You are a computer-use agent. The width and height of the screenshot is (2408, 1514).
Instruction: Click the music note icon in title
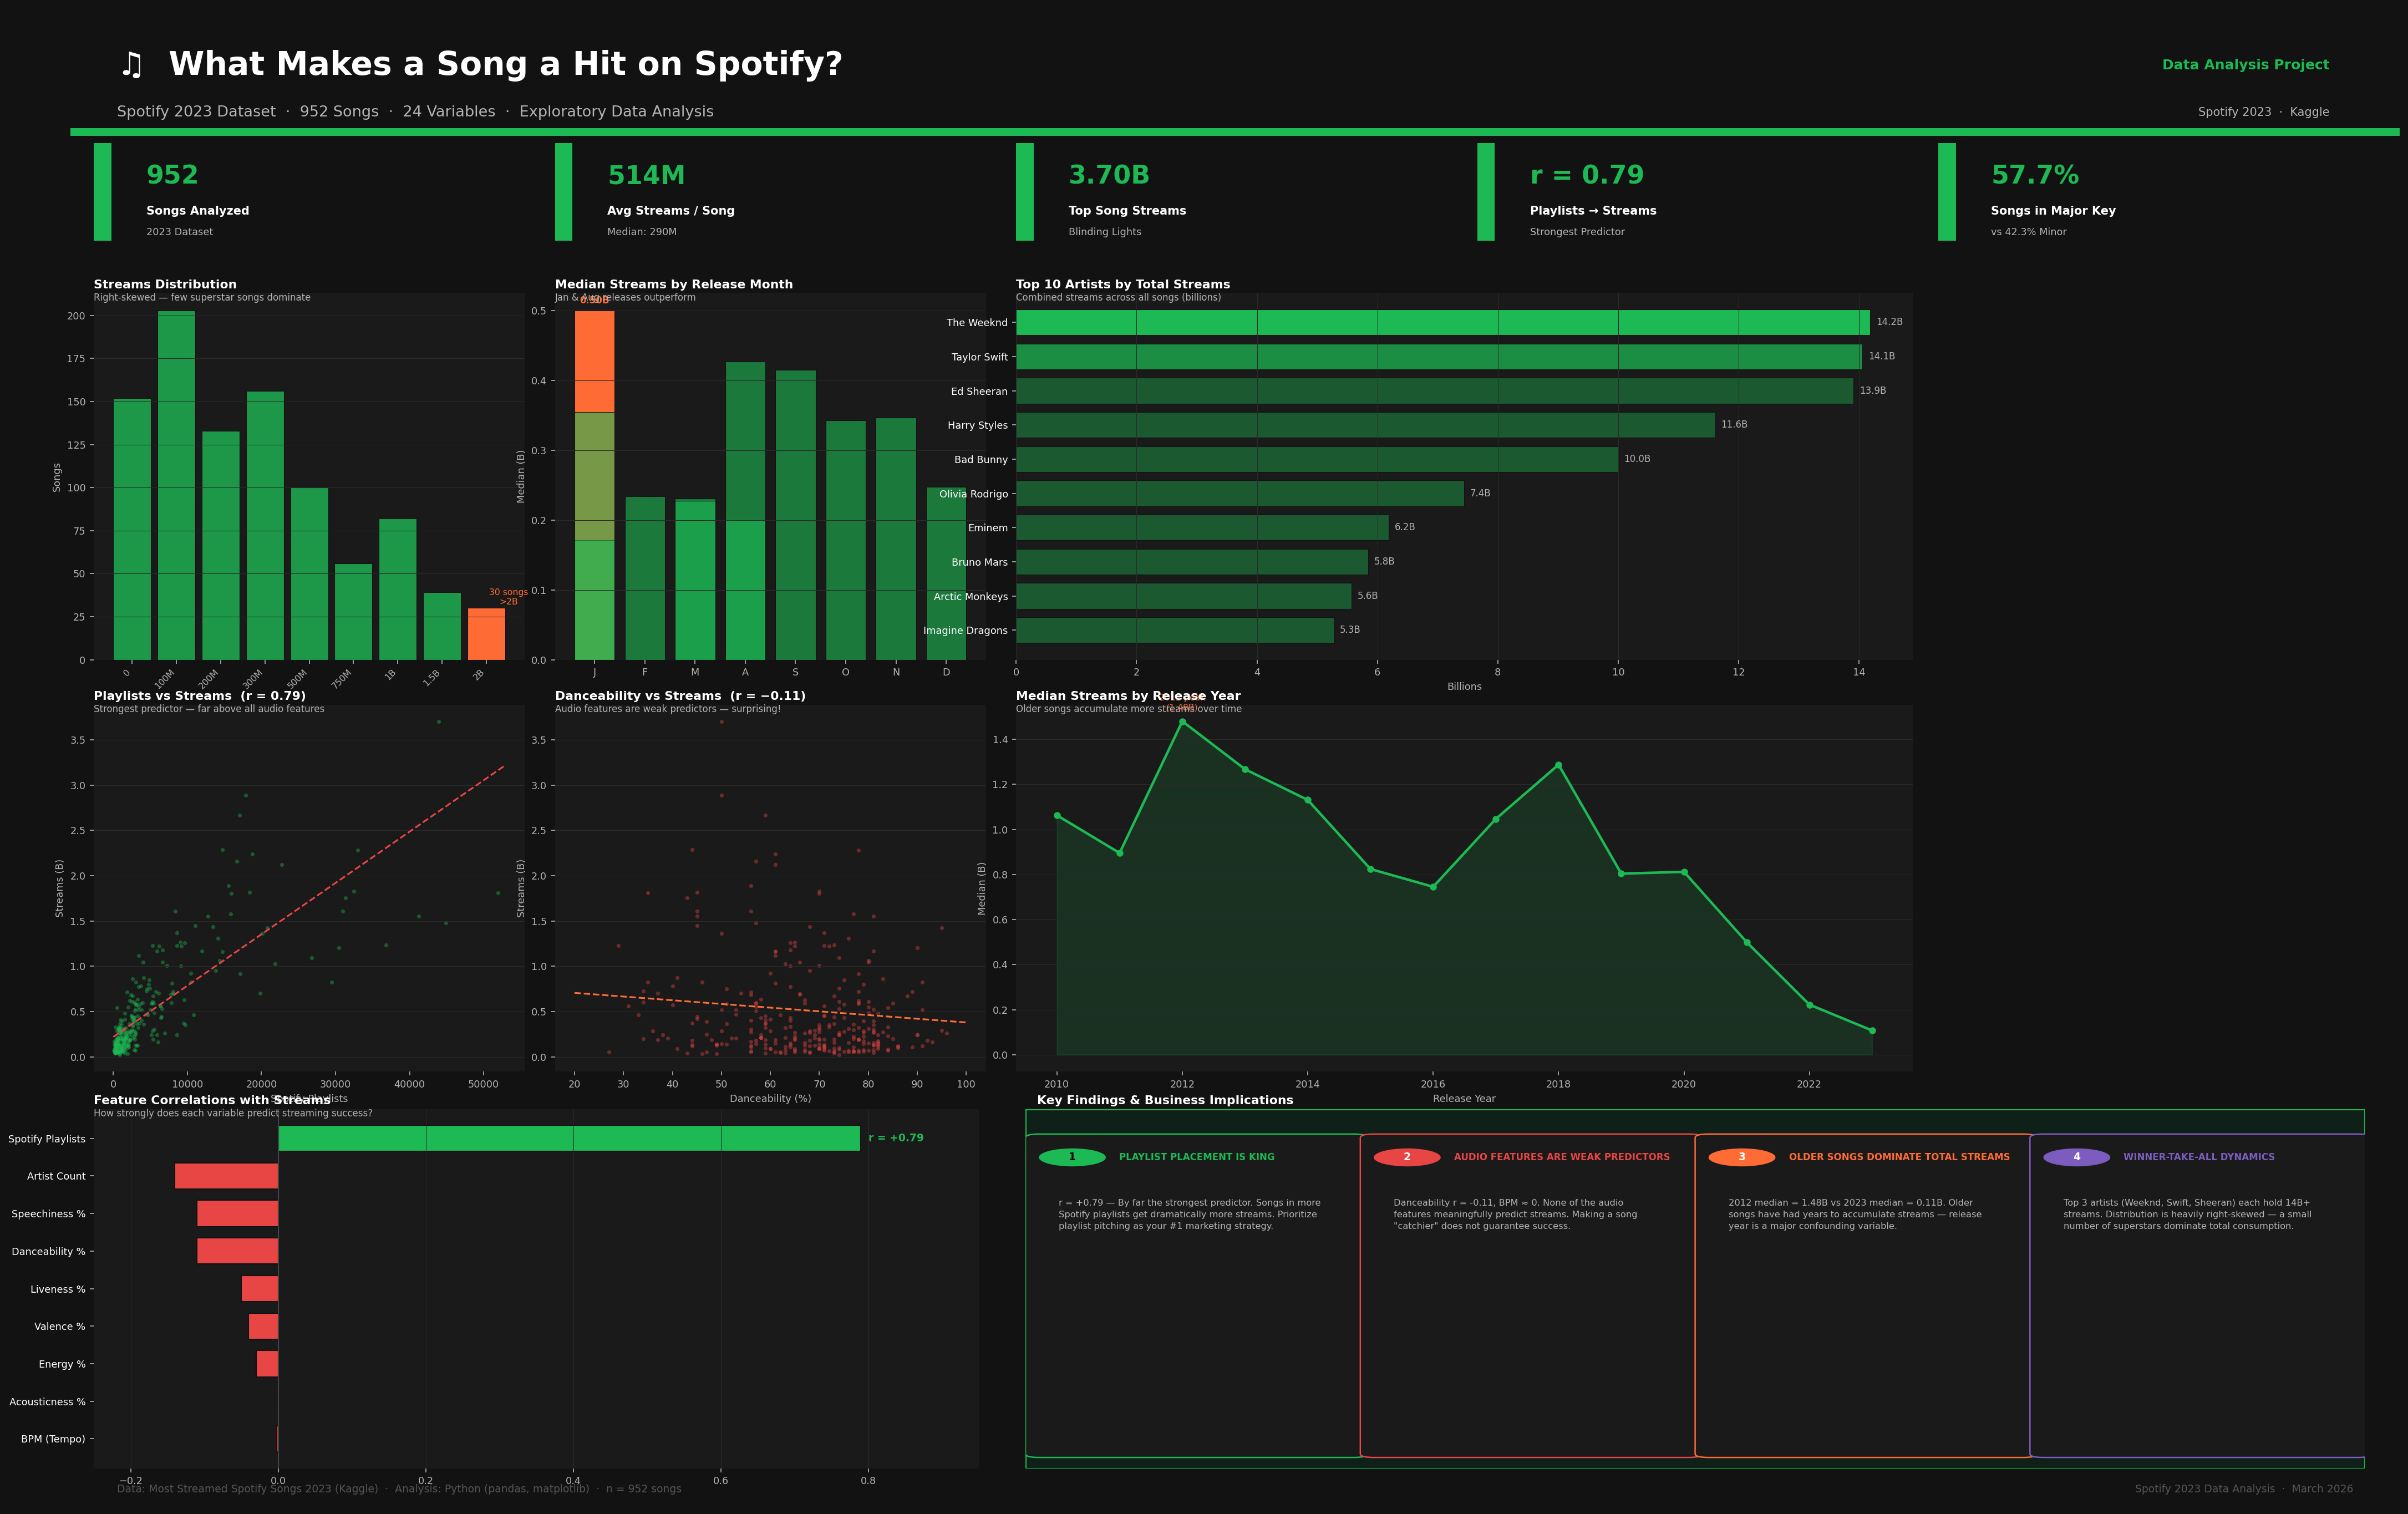[x=132, y=65]
